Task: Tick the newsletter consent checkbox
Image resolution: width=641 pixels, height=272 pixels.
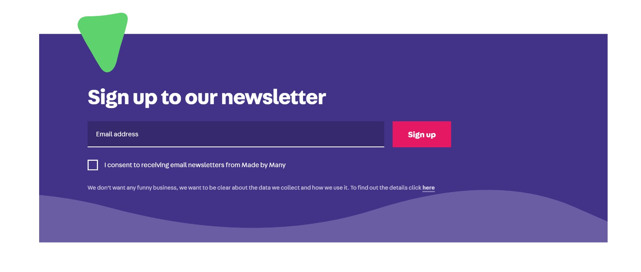Action: [93, 165]
